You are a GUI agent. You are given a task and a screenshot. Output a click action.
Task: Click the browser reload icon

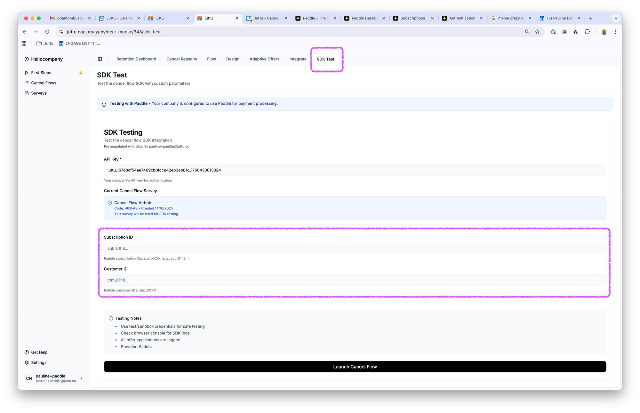coord(47,32)
